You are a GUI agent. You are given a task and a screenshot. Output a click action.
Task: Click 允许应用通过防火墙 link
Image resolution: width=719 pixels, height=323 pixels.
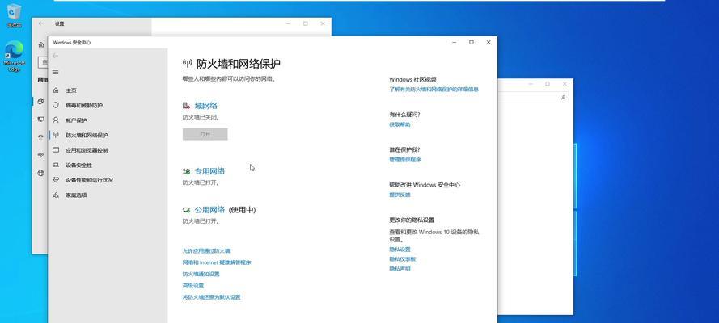pyautogui.click(x=206, y=250)
